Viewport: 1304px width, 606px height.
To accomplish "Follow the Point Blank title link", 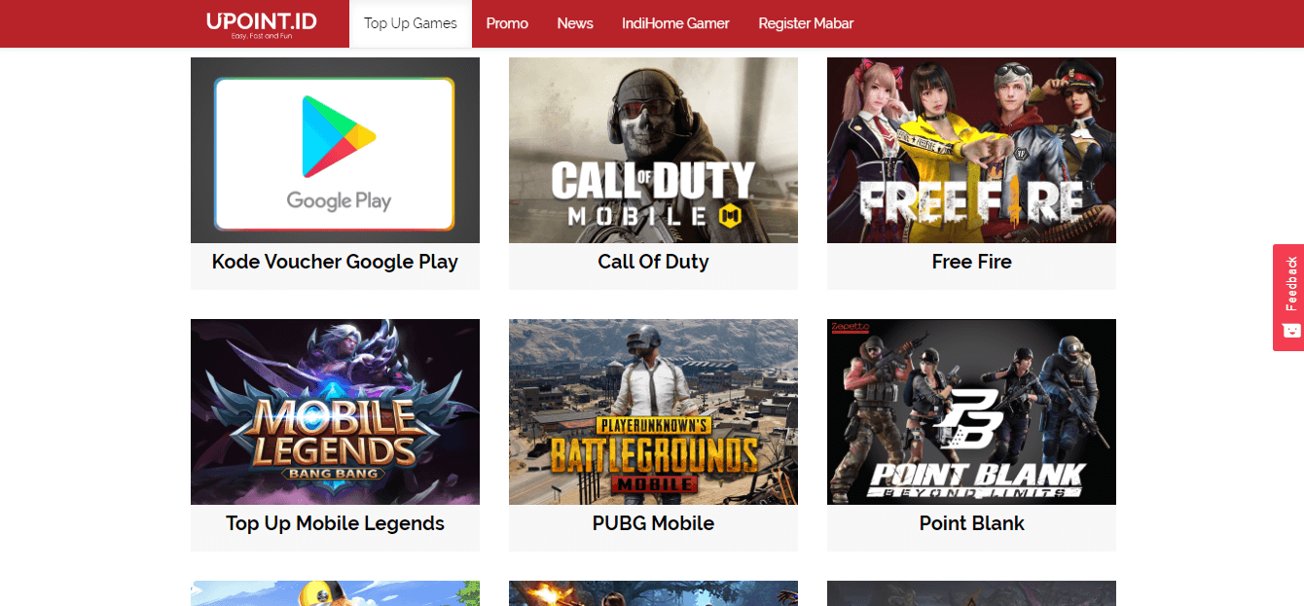I will (x=971, y=523).
